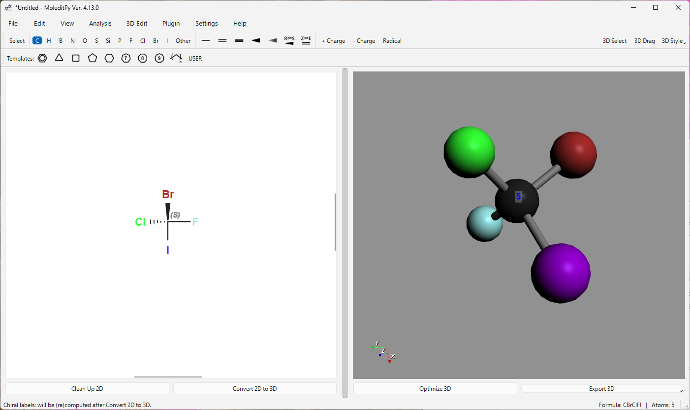Choose the cyclopropane triangle template

point(59,58)
